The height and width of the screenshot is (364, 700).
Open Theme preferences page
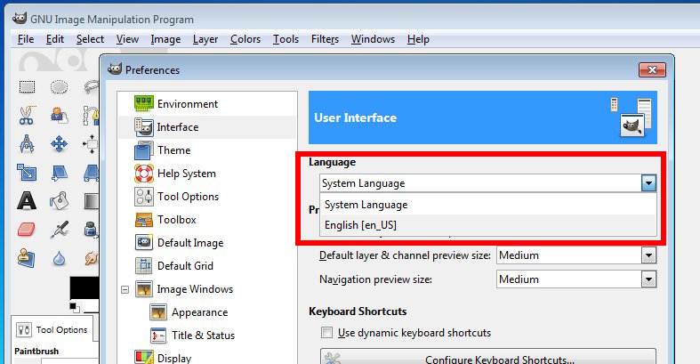point(174,150)
